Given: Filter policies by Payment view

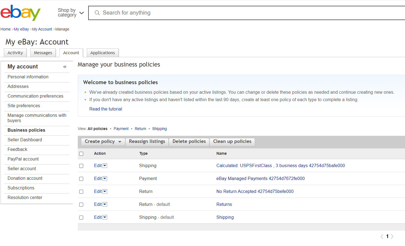Looking at the screenshot, I should tap(121, 128).
